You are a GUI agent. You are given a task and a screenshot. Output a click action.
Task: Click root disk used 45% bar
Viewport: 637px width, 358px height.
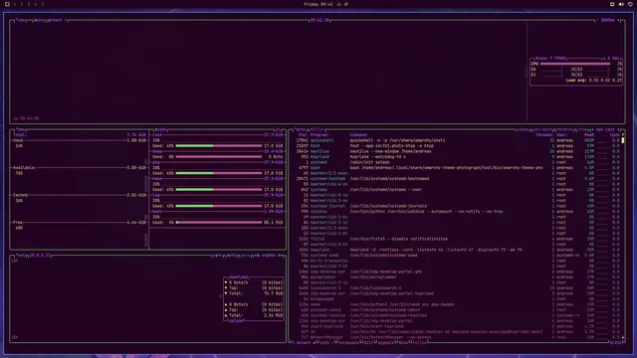coord(219,146)
